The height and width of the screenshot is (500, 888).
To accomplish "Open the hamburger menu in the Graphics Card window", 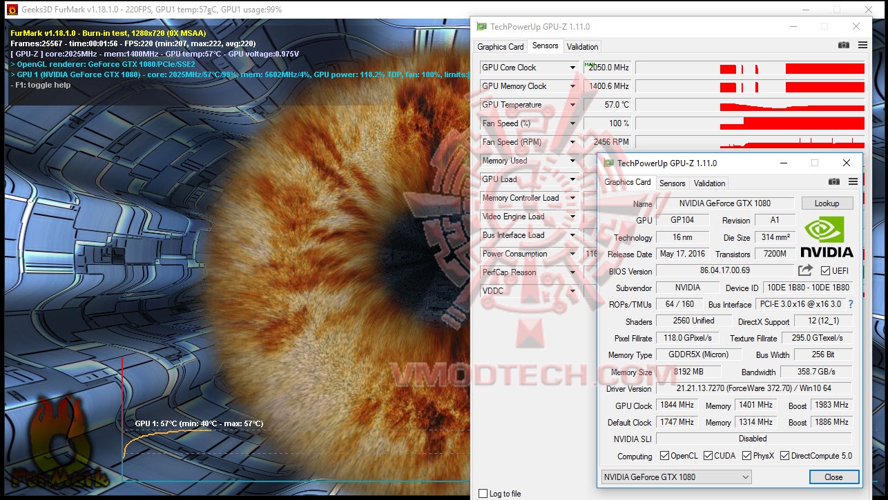I will 853,182.
